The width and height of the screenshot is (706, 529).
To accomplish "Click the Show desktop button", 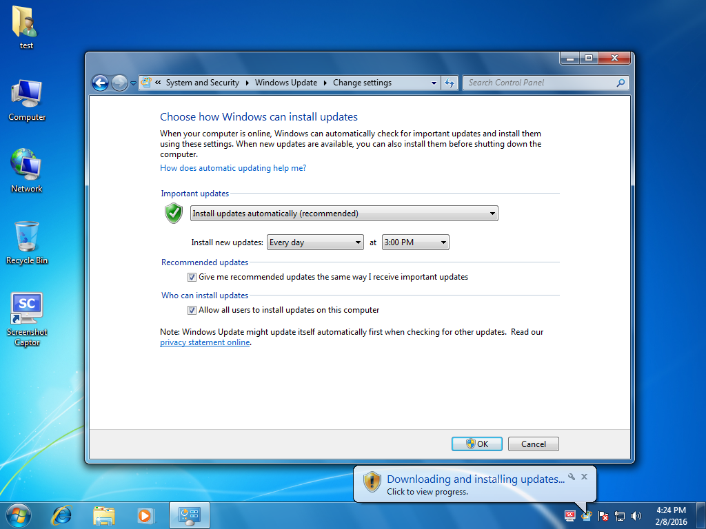I will coord(700,515).
